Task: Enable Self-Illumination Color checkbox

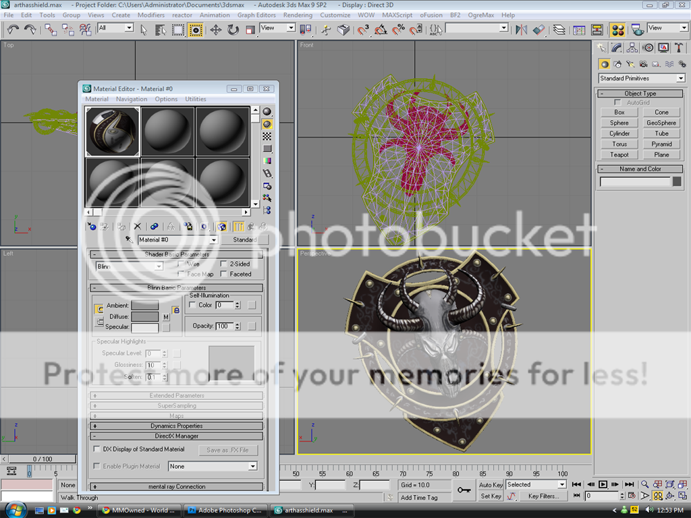Action: pos(192,305)
